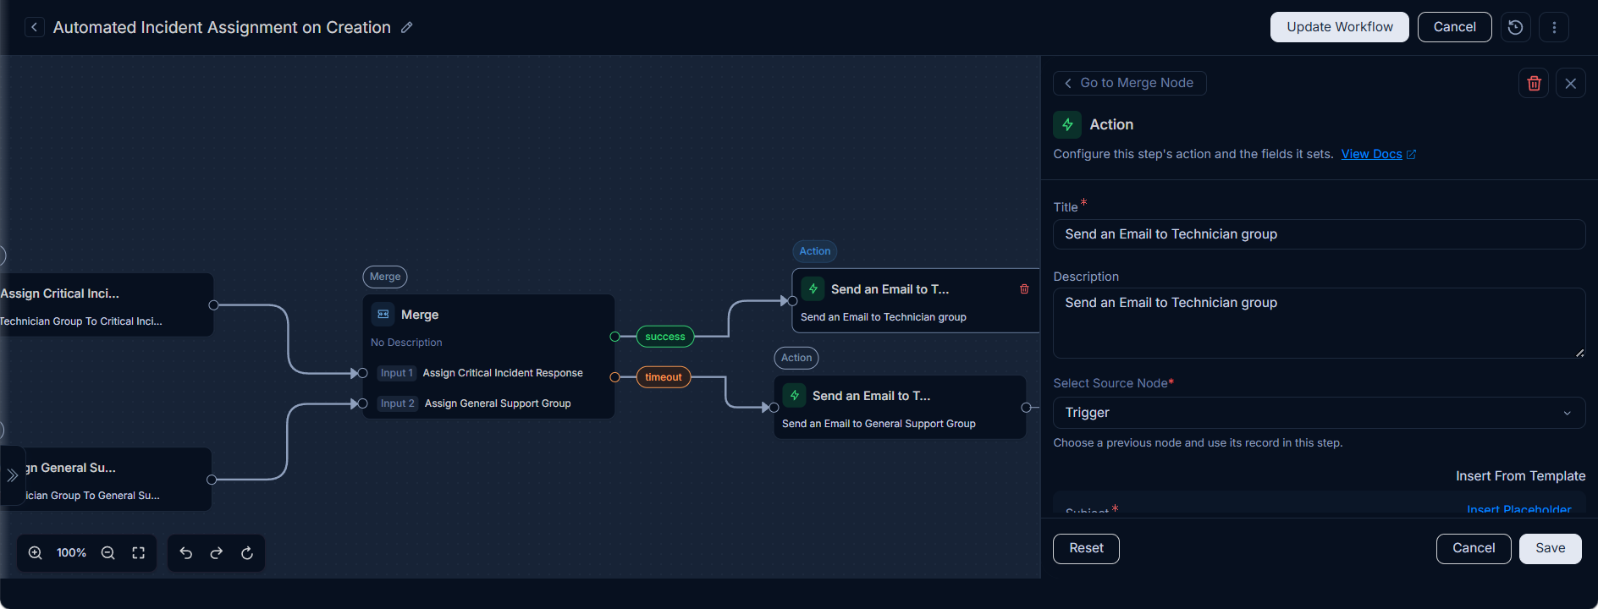Click the blue Action badge above the Technician email node
This screenshot has width=1598, height=609.
[x=815, y=251]
